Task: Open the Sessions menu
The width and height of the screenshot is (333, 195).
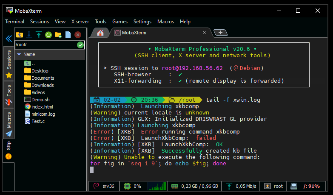Action: (40, 22)
